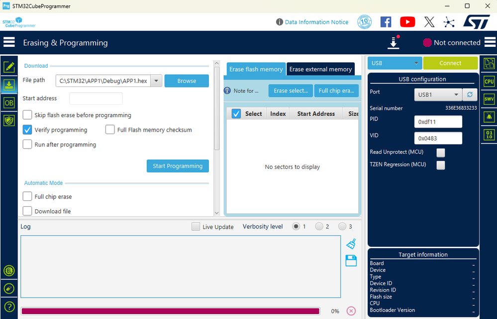
Task: Click the VID field 0x0483
Action: 438,139
